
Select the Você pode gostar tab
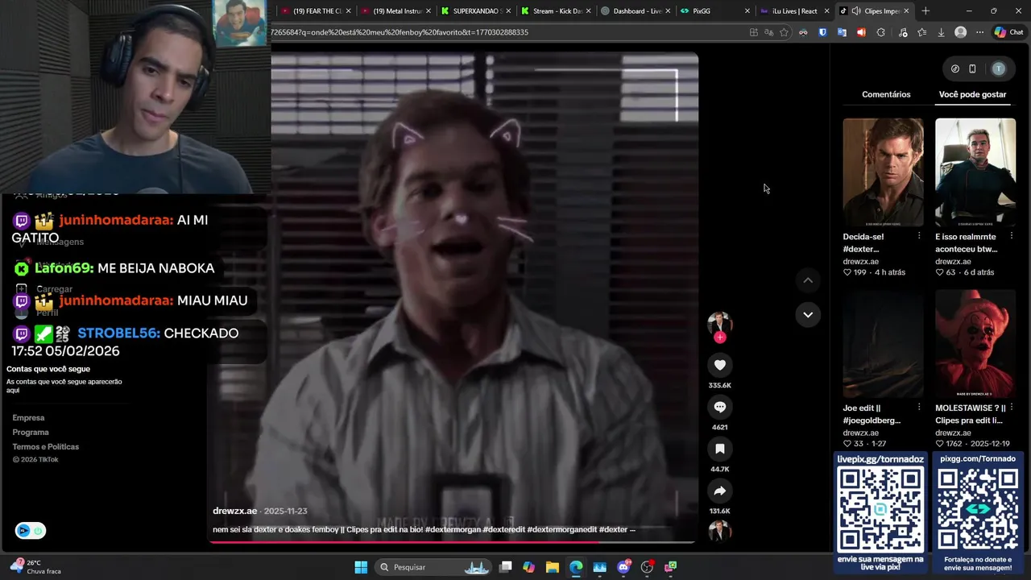(972, 94)
